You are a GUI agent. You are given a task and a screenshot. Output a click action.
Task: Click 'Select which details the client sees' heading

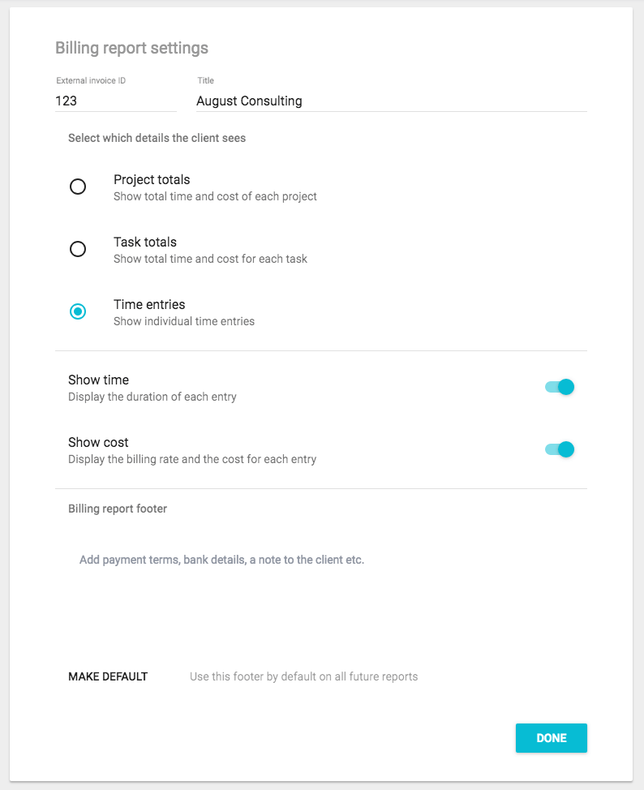pos(157,138)
